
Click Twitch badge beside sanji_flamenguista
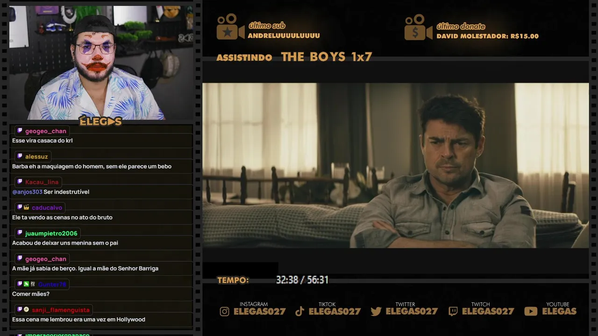pyautogui.click(x=20, y=309)
